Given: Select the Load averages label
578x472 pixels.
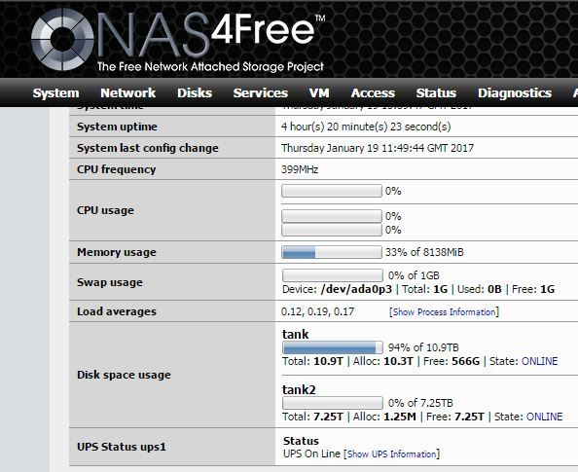Looking at the screenshot, I should (x=117, y=311).
